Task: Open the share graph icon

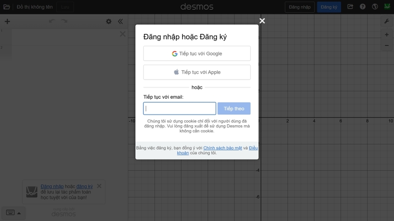Action: click(x=350, y=7)
